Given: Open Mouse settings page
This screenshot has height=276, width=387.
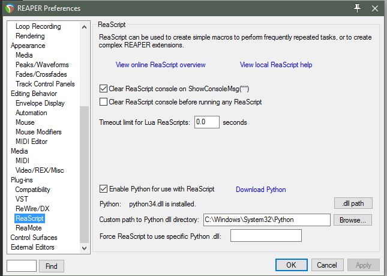Looking at the screenshot, I should point(25,122).
